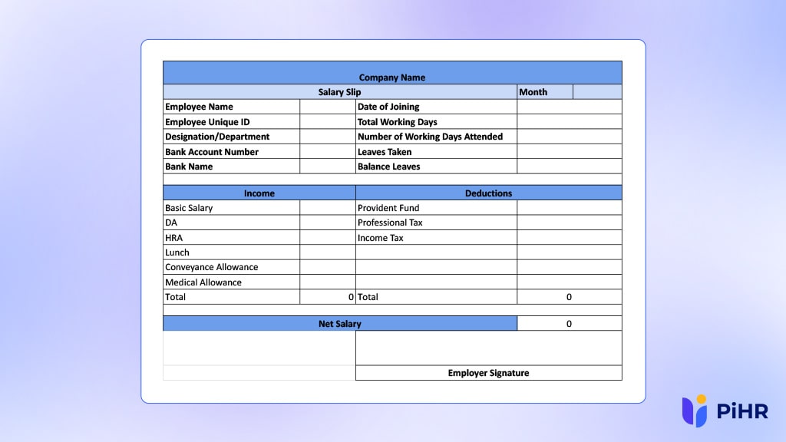The image size is (786, 442).
Task: Select the Employer Signature cell
Action: point(489,373)
